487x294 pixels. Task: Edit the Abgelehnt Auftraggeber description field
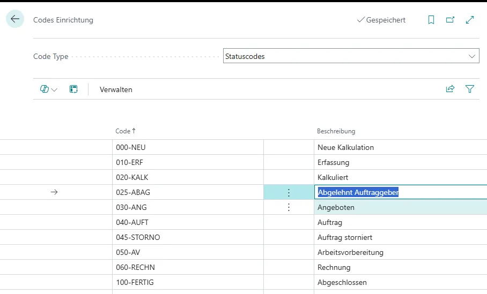click(x=401, y=193)
